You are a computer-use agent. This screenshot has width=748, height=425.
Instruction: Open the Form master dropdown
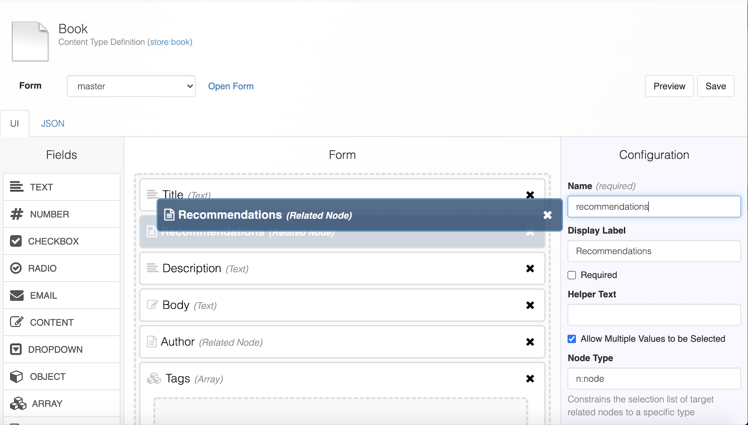(x=131, y=86)
